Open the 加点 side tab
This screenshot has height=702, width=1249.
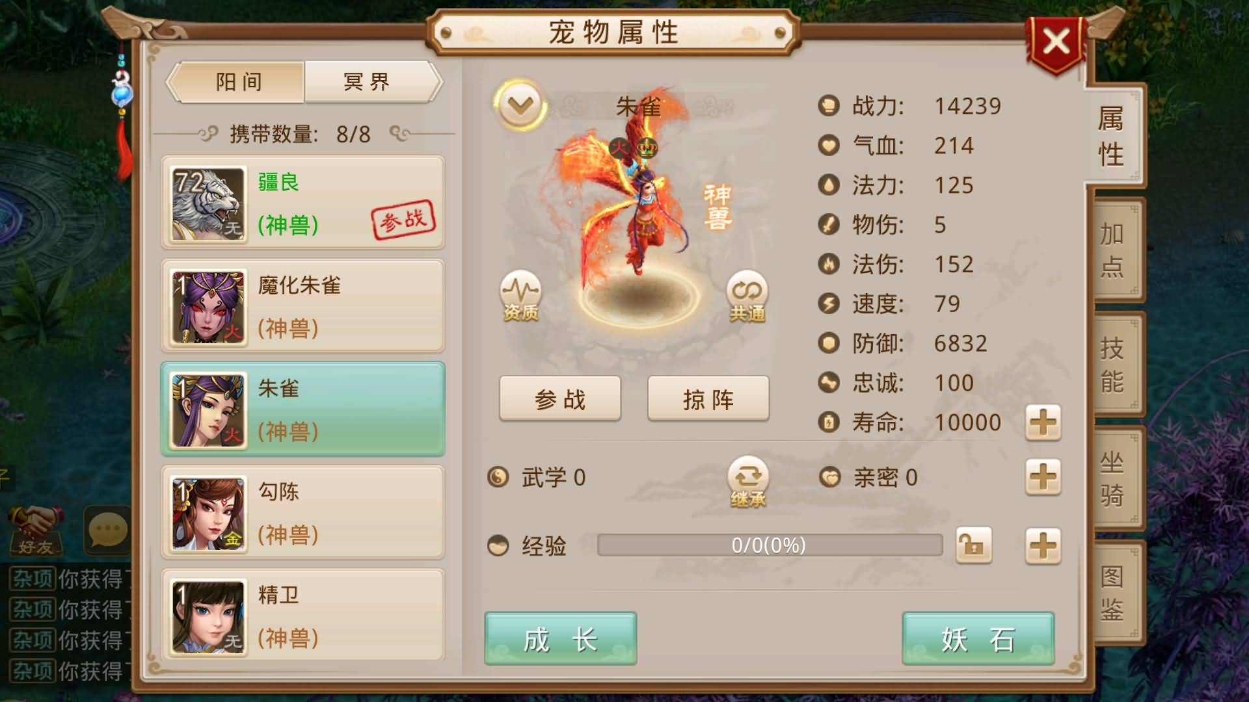(x=1114, y=250)
